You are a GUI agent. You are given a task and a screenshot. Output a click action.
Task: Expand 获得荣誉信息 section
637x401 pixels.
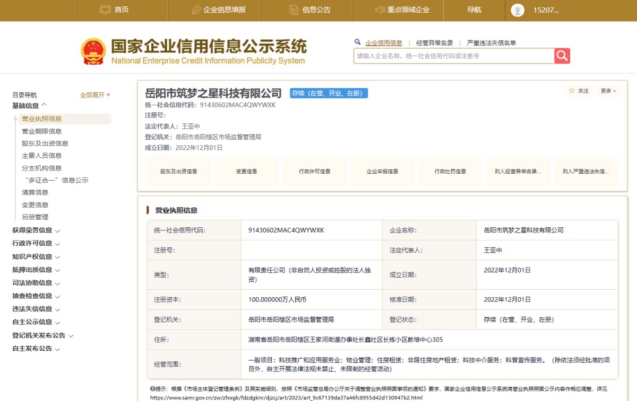[36, 230]
